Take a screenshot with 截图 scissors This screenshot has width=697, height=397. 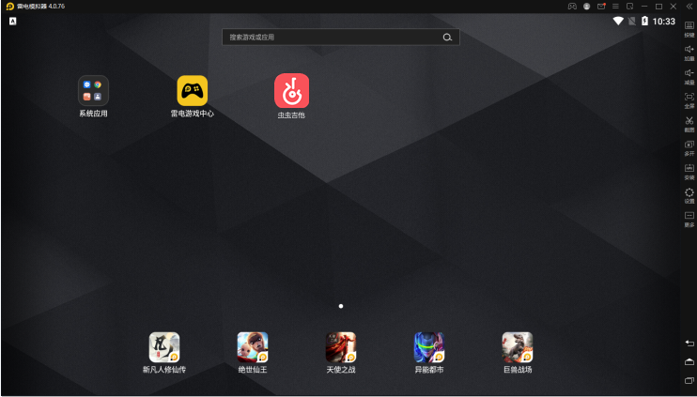click(689, 123)
